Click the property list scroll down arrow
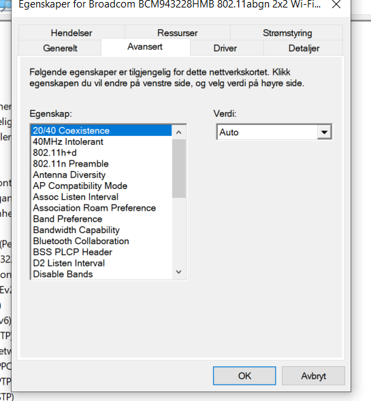Viewport: 371px width, 401px height. pos(179,272)
